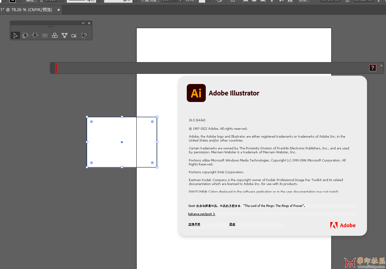Click the bottom-right corner handle of selected rectangle

[x=157, y=167]
